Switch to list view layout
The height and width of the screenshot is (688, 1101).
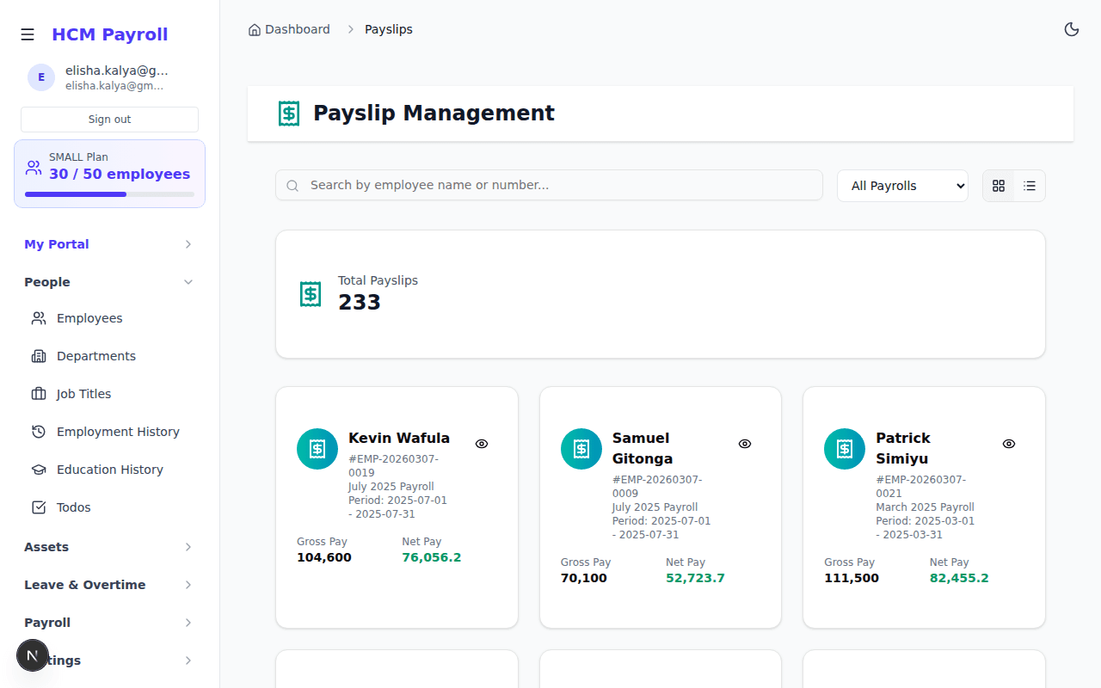tap(1029, 185)
